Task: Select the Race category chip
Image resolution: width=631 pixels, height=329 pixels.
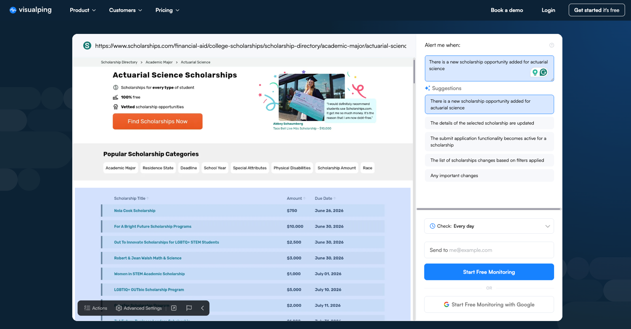Action: coord(368,168)
